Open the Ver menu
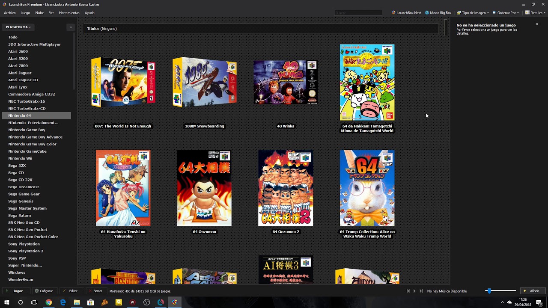The image size is (548, 308). click(x=51, y=13)
